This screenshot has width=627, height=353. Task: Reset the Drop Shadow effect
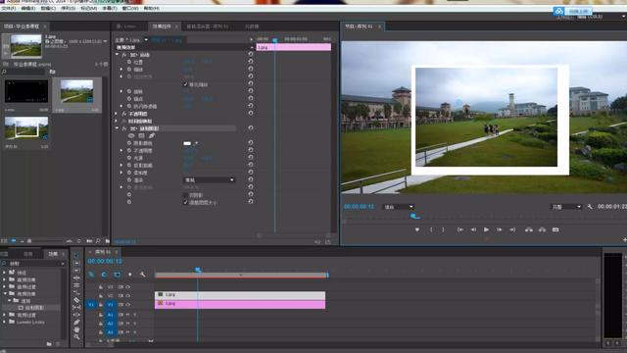point(251,128)
